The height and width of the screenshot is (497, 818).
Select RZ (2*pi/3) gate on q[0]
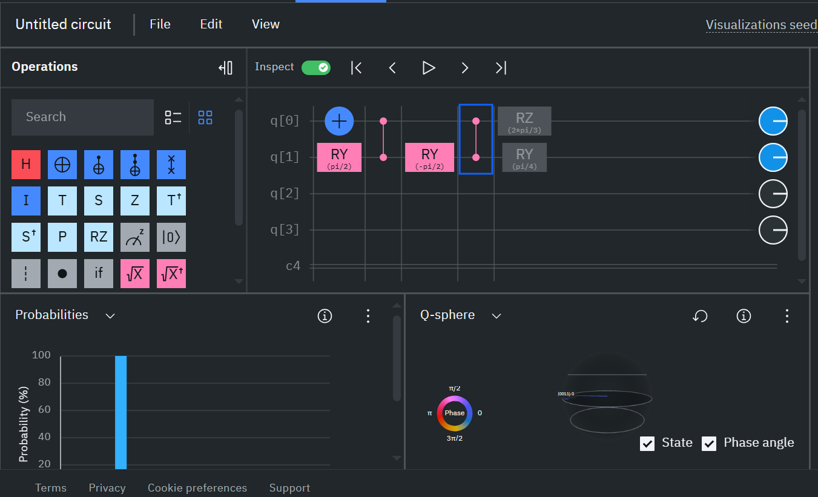524,121
